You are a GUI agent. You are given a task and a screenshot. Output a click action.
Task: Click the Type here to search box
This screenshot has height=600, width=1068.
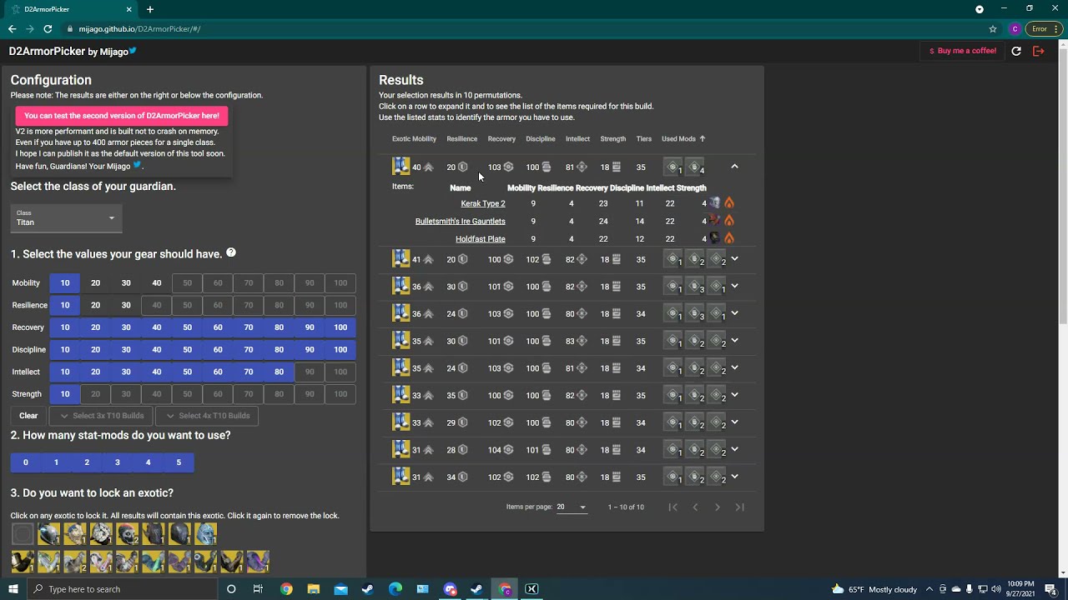coord(123,589)
